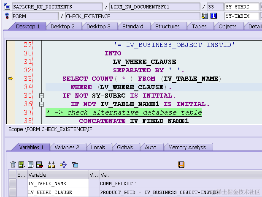Select the row selector for LV_WHERE_CLAUSE

pyautogui.click(x=12, y=192)
